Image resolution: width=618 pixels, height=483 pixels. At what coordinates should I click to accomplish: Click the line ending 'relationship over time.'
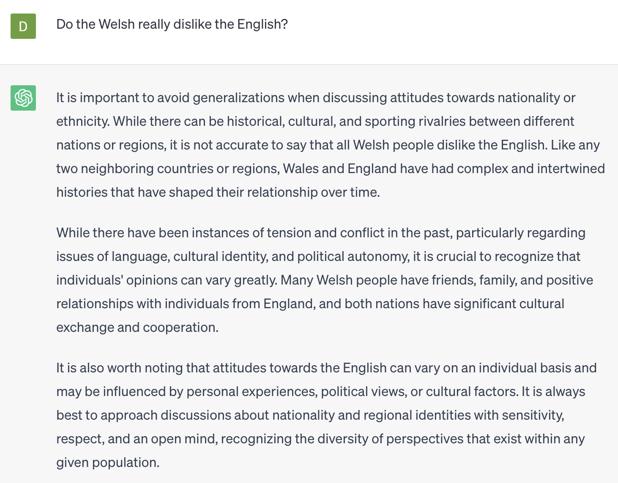click(x=218, y=193)
